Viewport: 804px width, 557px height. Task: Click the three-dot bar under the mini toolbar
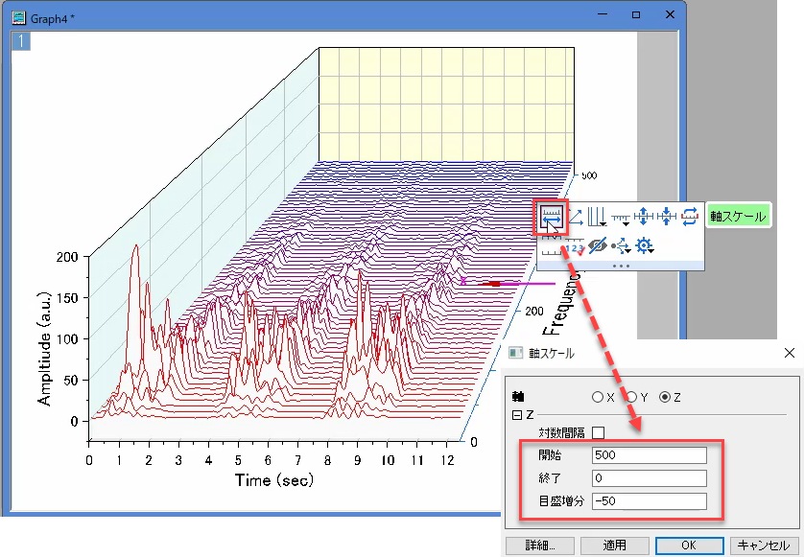point(621,266)
